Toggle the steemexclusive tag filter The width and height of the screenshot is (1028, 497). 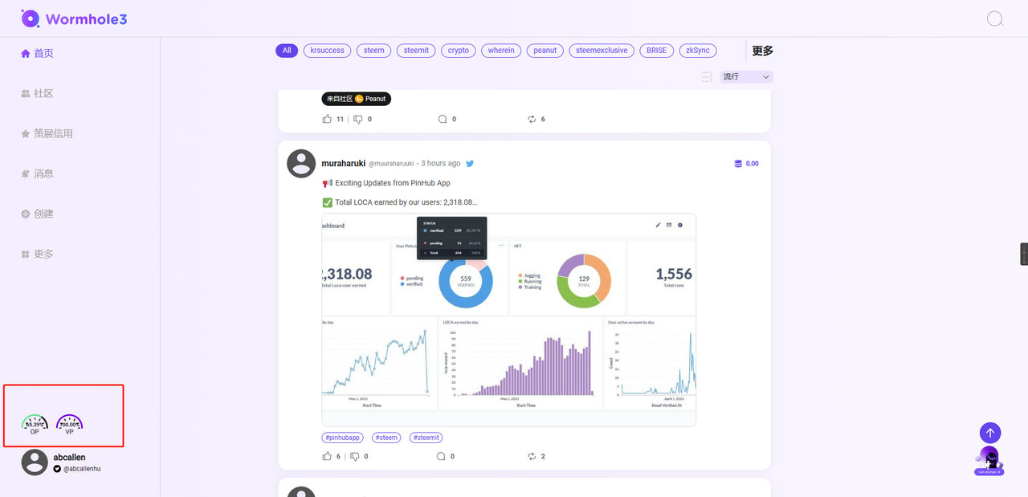coord(602,51)
